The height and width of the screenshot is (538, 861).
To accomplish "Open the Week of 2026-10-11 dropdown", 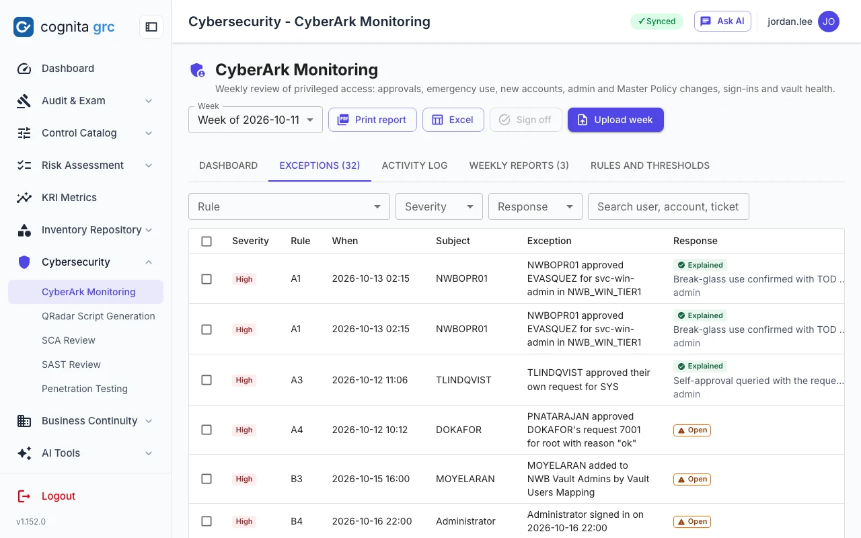I will click(256, 120).
